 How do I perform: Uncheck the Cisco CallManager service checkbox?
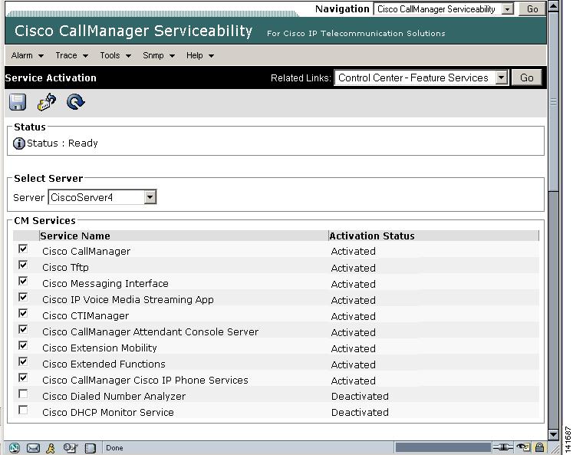pos(23,249)
